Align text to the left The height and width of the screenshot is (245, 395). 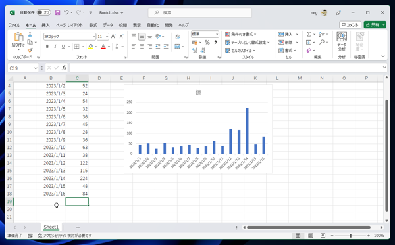click(x=134, y=47)
